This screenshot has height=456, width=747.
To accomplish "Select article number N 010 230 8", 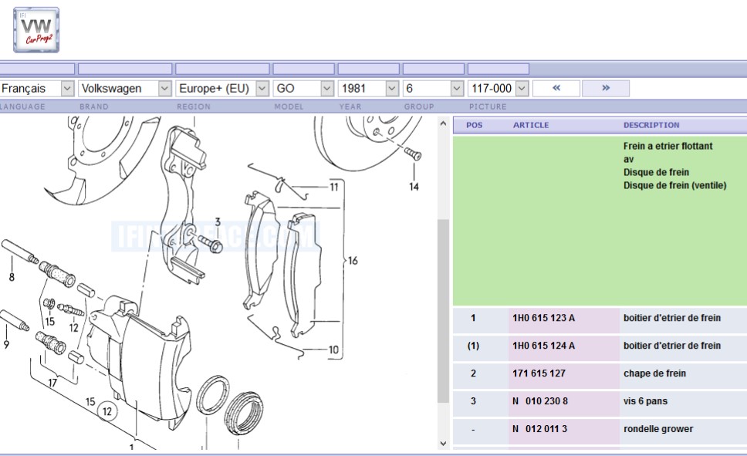I will click(539, 401).
